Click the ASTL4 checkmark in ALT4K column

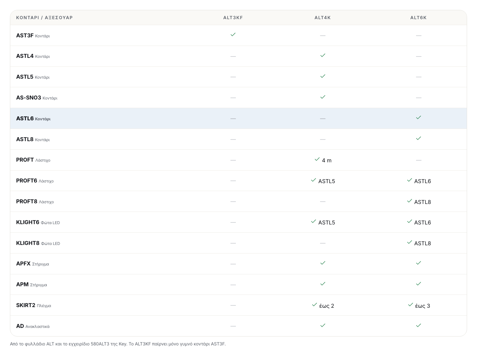coord(323,55)
